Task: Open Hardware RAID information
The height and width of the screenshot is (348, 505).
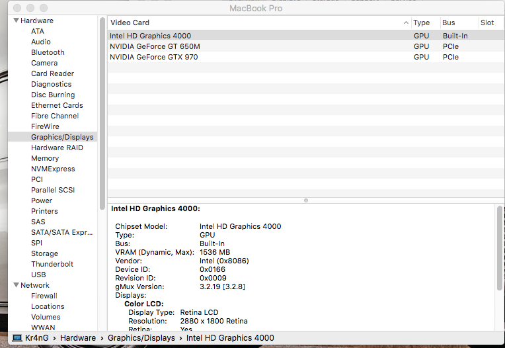Action: pyautogui.click(x=57, y=148)
